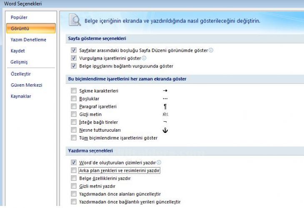Viewport: 304px width, 208px height.
Task: Click info icon next to Vurgulama işaretlerini göster
Action: coord(144,58)
